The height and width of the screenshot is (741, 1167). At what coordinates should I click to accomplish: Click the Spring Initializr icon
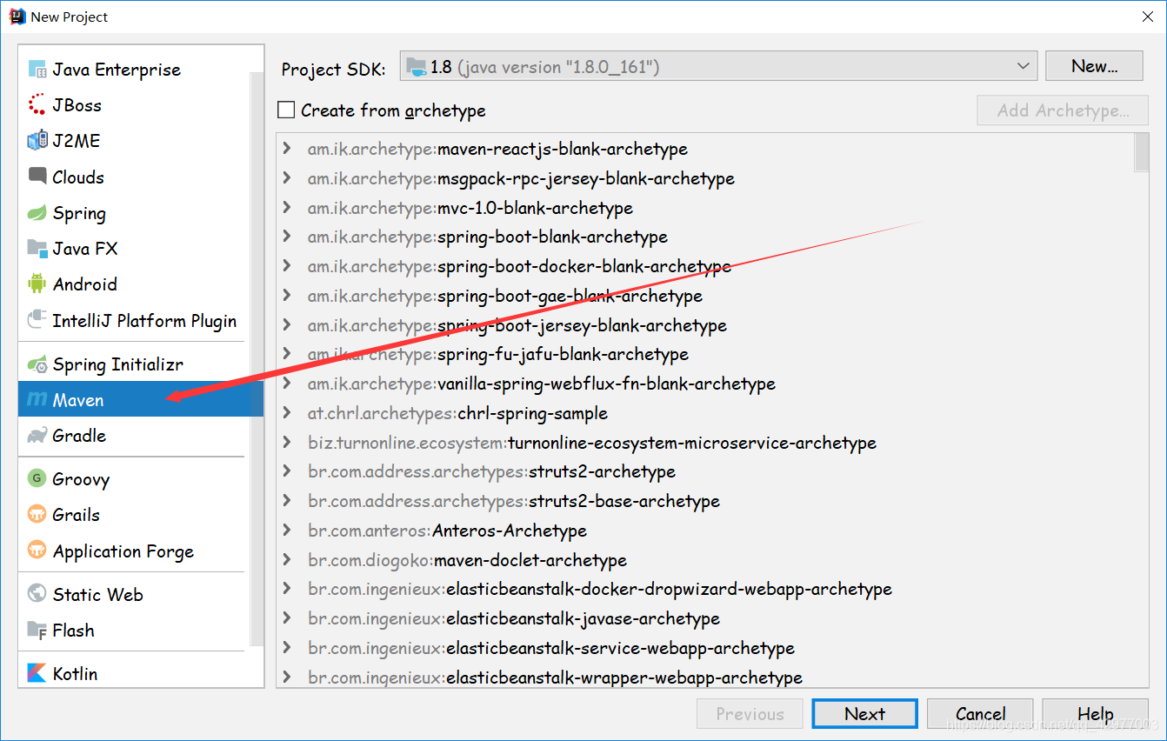(x=37, y=364)
